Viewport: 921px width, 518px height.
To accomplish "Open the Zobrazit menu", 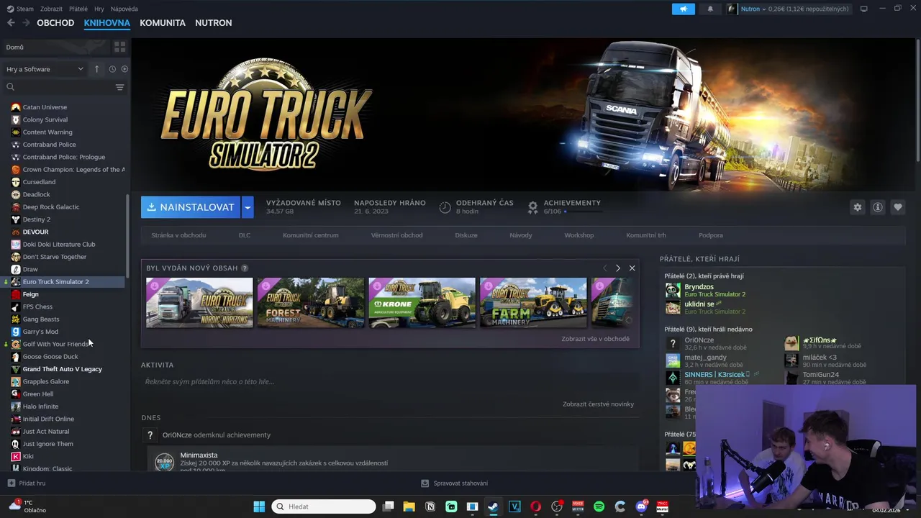I will [51, 9].
